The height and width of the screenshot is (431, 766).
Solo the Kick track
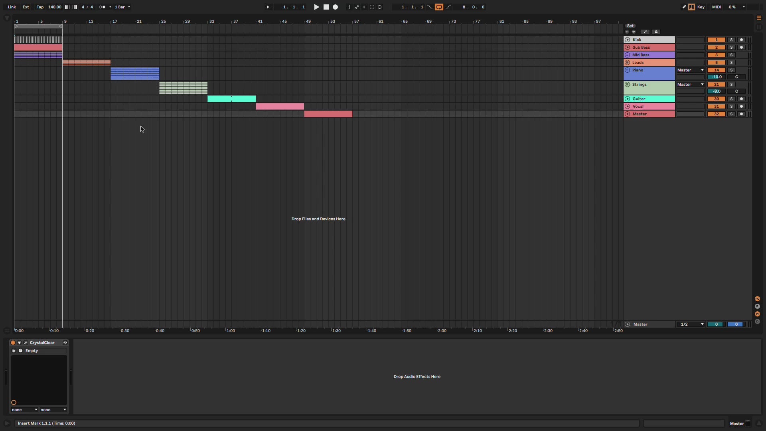[731, 40]
